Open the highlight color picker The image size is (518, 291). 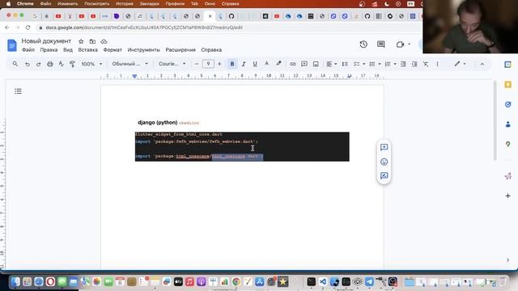click(278, 64)
